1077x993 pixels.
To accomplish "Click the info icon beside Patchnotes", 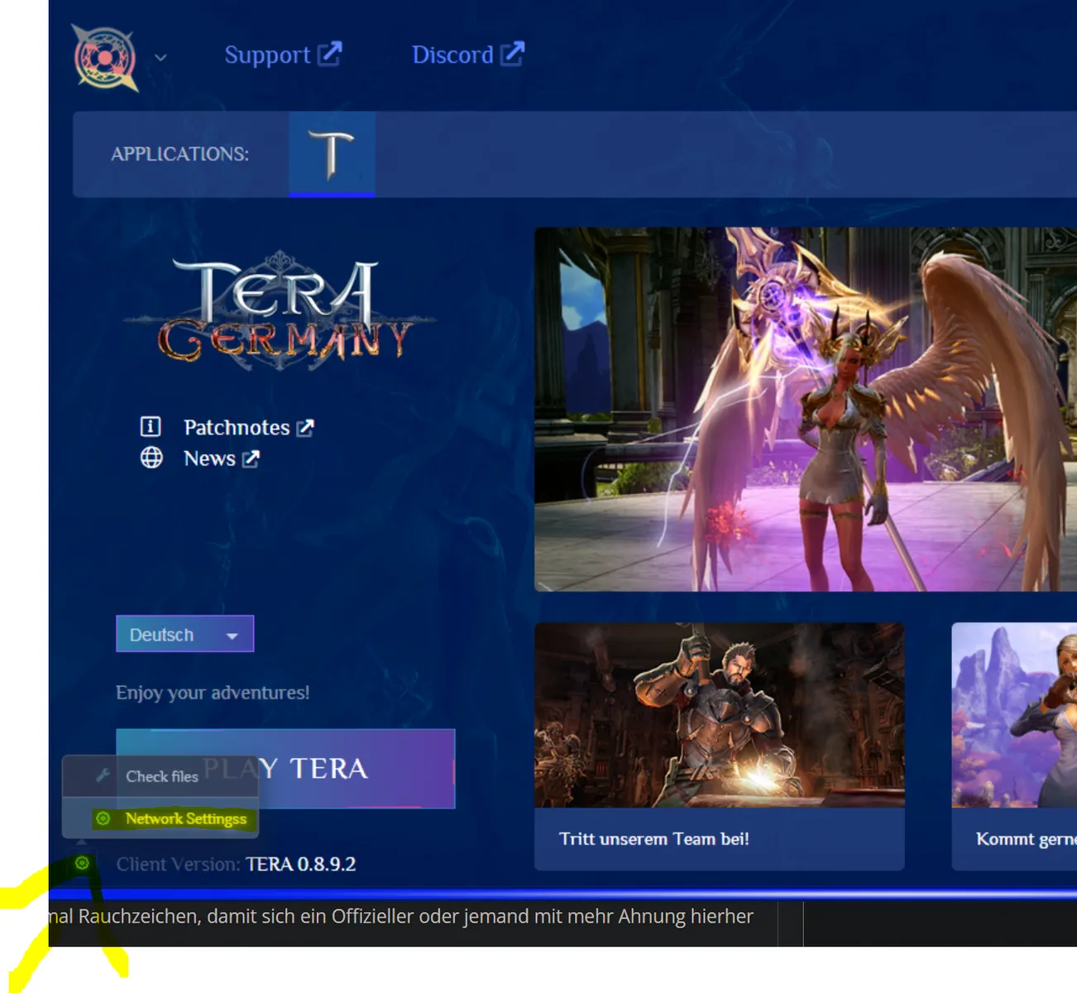I will (151, 427).
